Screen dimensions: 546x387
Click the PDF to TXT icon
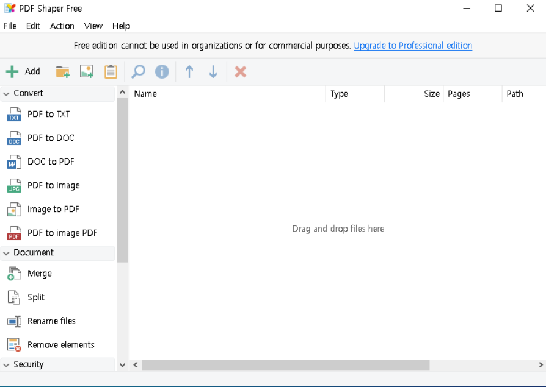click(x=14, y=115)
